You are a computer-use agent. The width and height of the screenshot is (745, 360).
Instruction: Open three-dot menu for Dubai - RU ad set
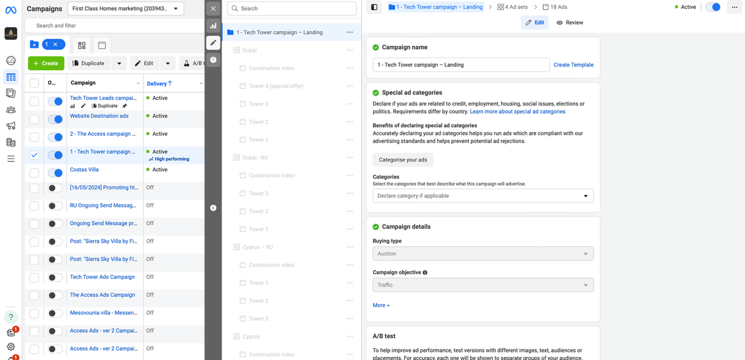(x=350, y=158)
